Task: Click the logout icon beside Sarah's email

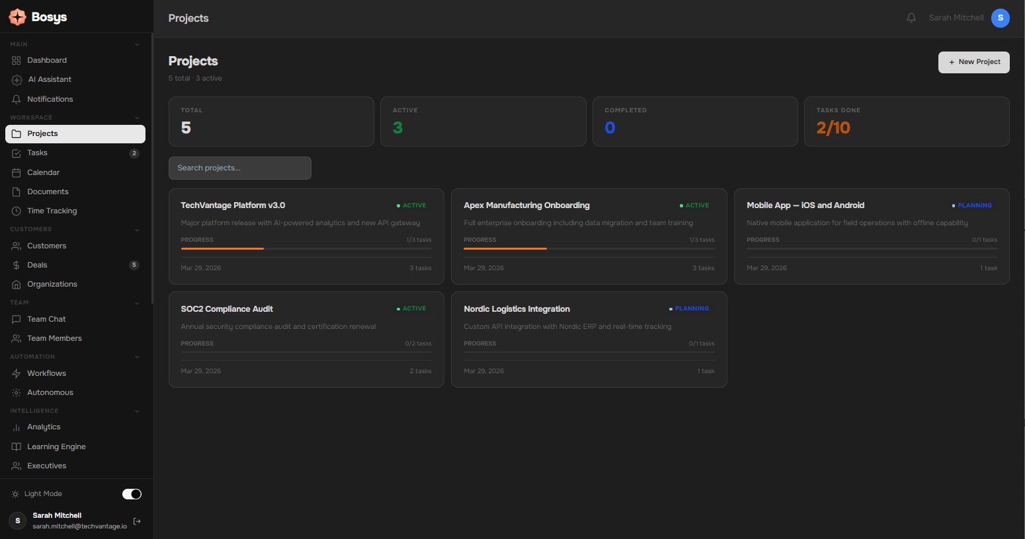Action: tap(137, 521)
